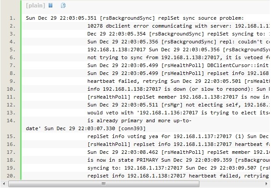Click the 'is now in state PRIMARY' line
This screenshot has height=188, width=271.
pos(178,160)
